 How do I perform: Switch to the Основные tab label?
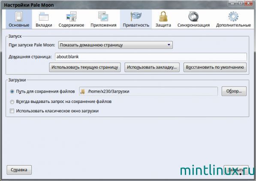click(19, 25)
